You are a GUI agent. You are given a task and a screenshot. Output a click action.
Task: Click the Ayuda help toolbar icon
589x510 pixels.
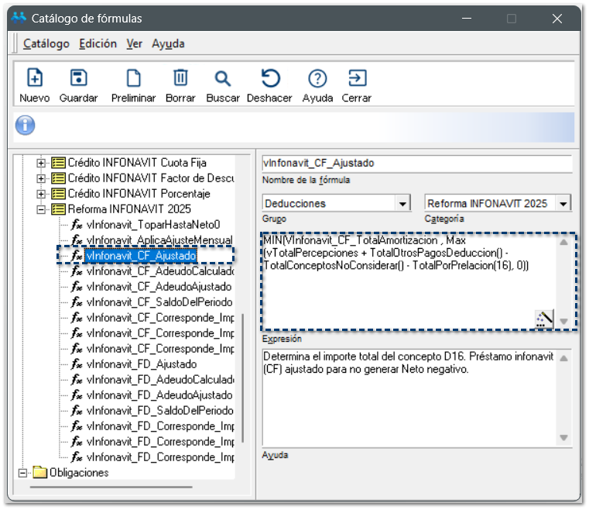click(317, 78)
